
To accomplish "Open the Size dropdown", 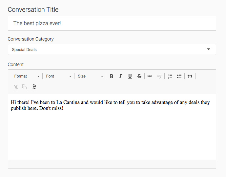I will [91, 76].
